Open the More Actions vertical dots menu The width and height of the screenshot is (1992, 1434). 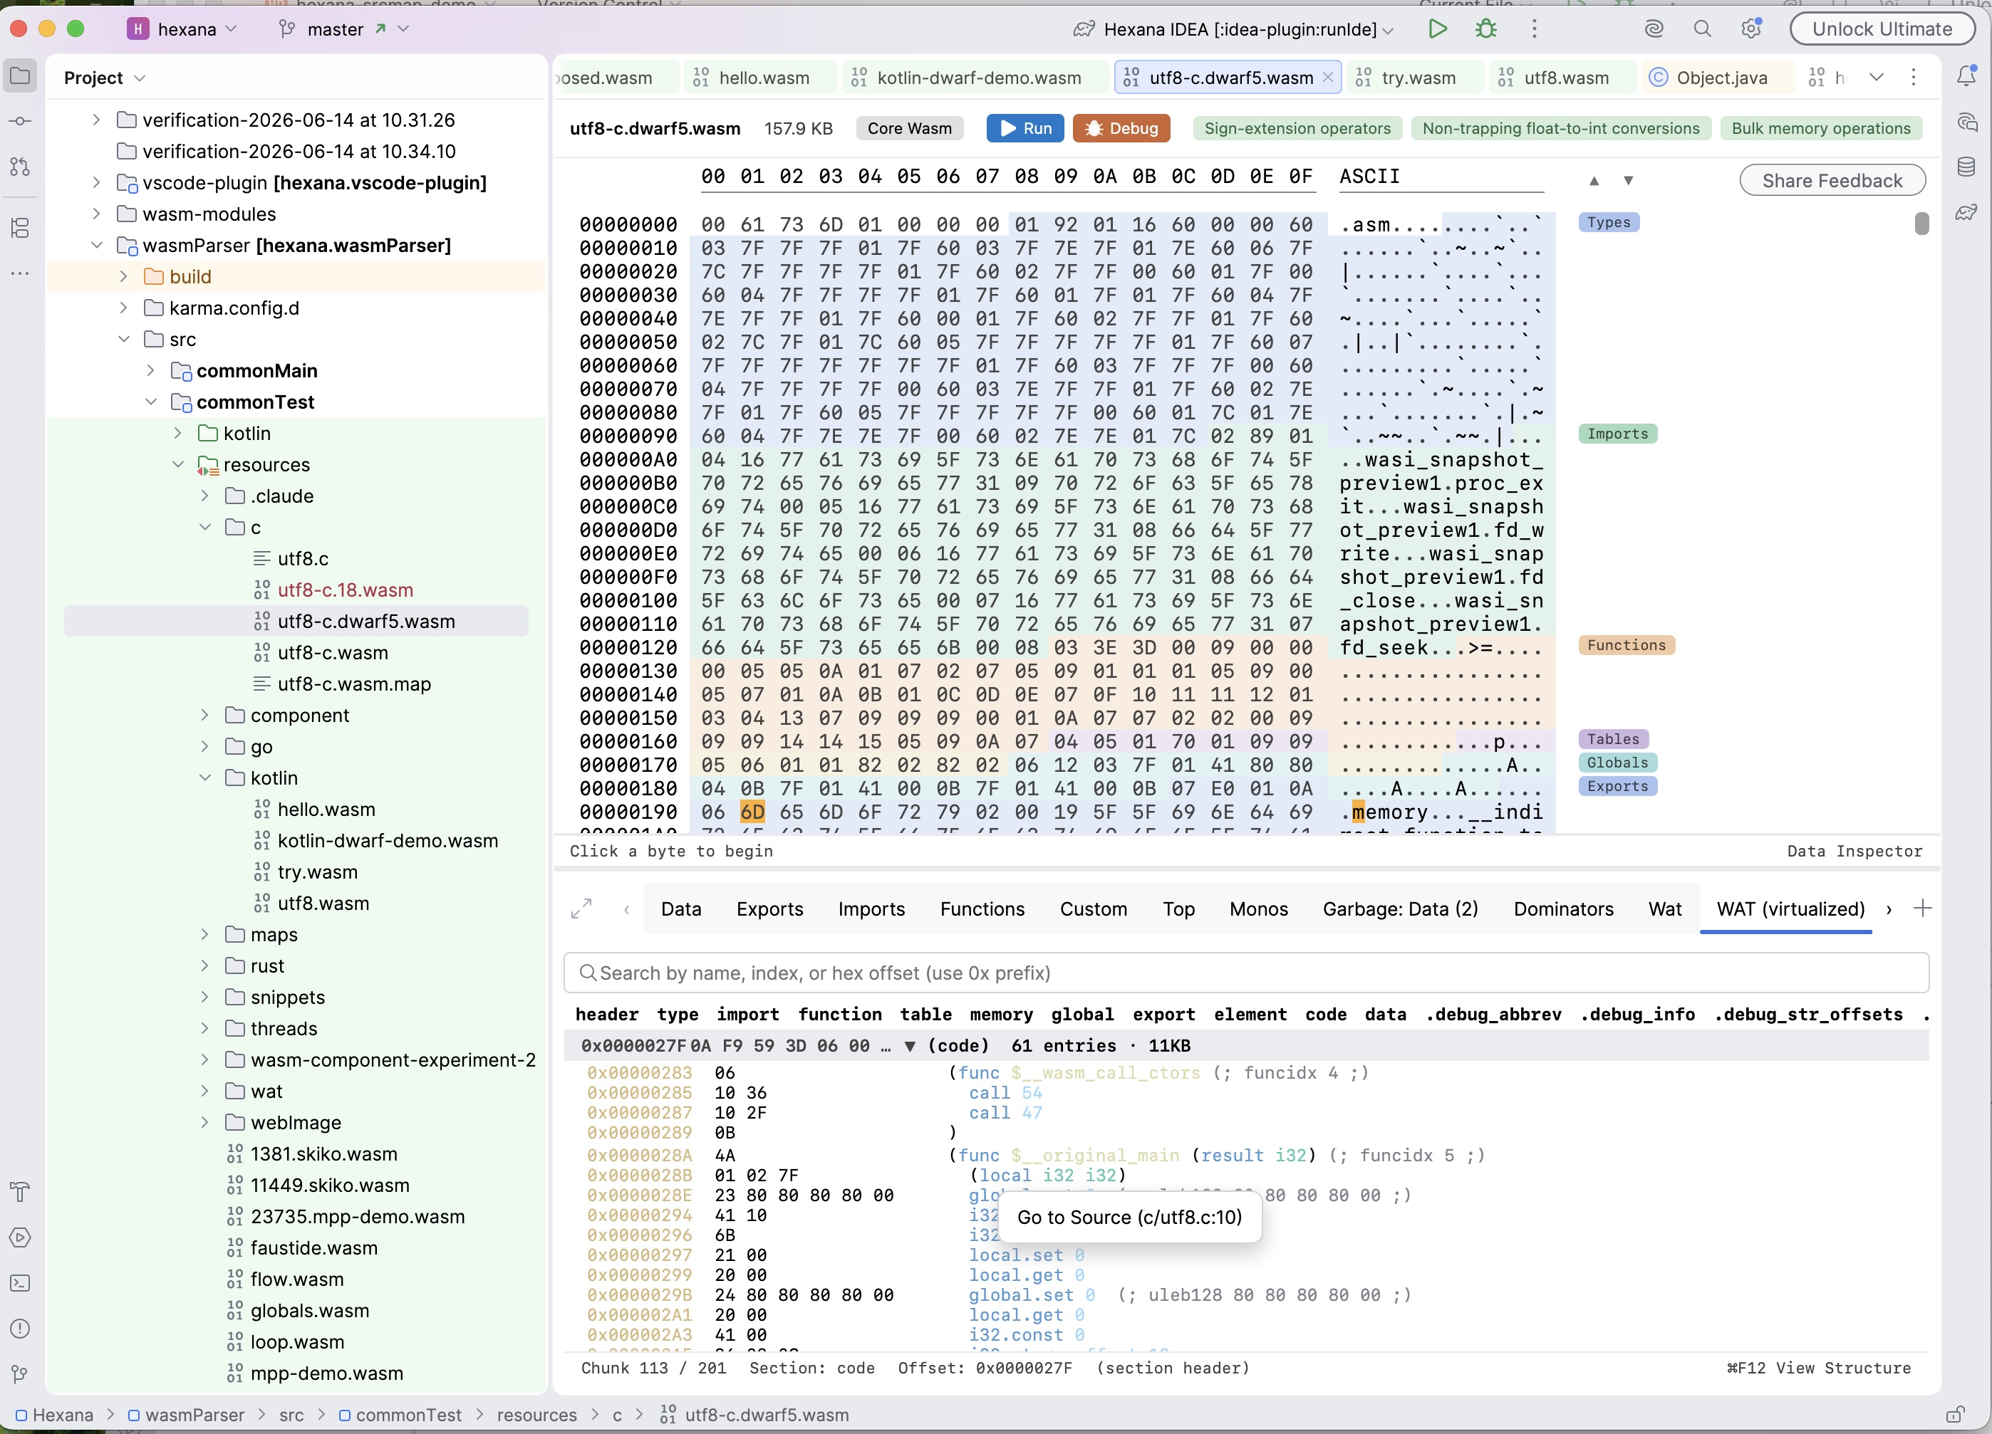(1535, 29)
